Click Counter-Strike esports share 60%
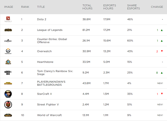This screenshot has height=121, width=167. (130, 41)
